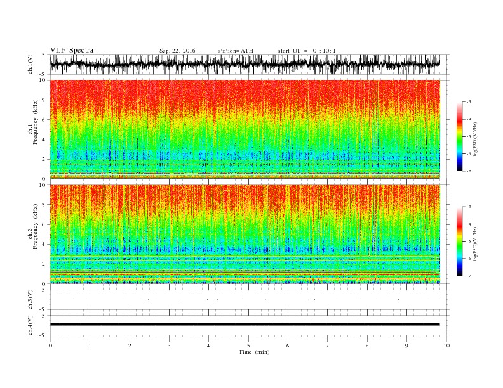
Task: Select the date text 'Sep. 22, 2016'
Action: 177,51
